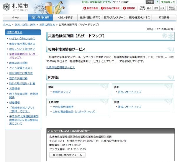
Task: Click the 札幌市地図情報サービス section heading
Action: tap(67, 49)
